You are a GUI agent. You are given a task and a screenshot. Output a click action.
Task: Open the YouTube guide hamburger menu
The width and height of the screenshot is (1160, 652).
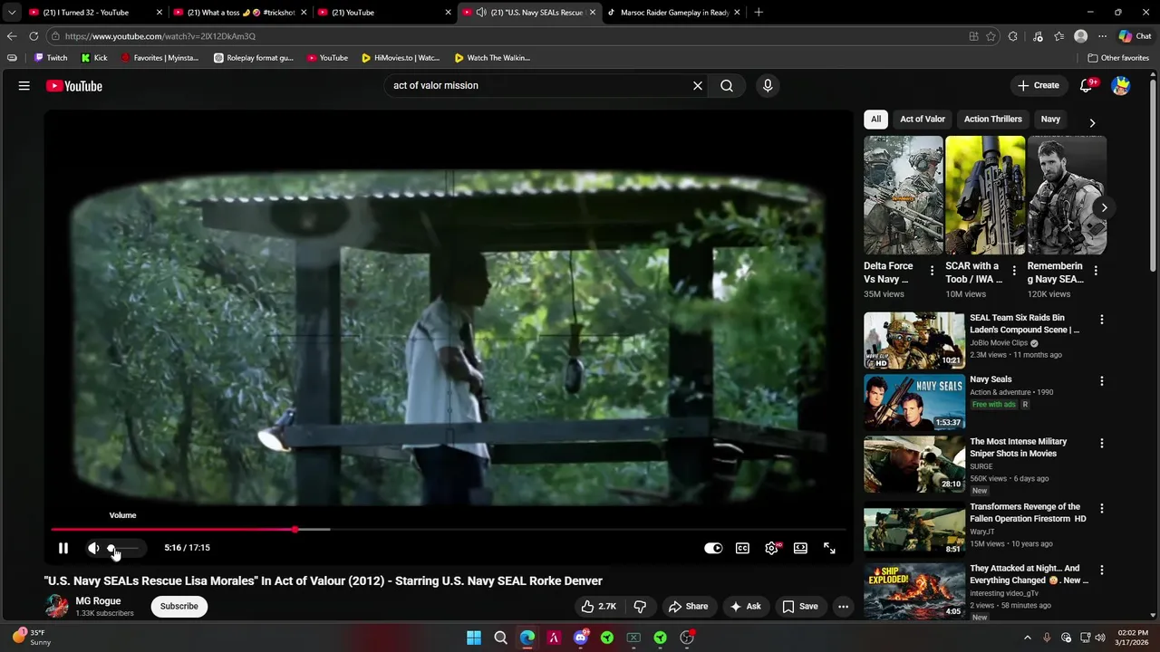click(24, 85)
